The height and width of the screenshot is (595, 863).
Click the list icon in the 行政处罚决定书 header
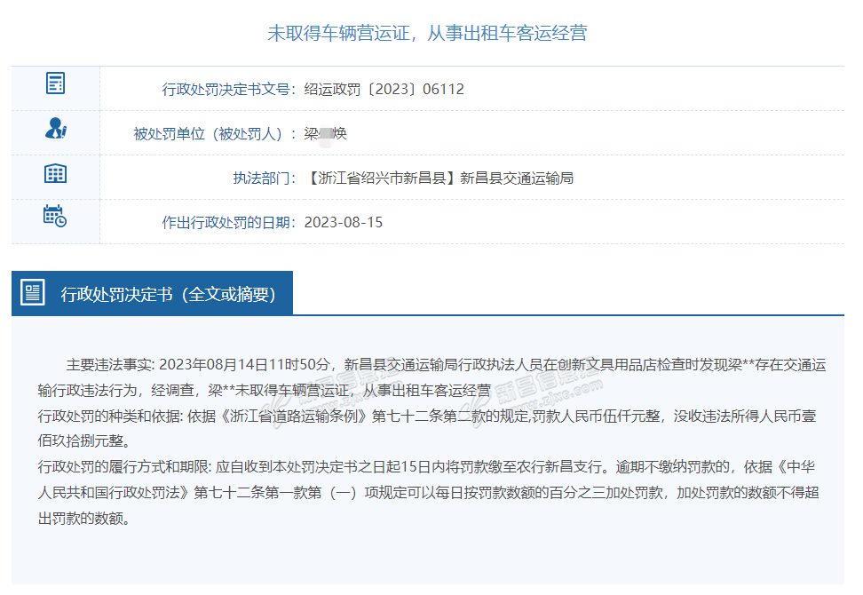tap(33, 293)
